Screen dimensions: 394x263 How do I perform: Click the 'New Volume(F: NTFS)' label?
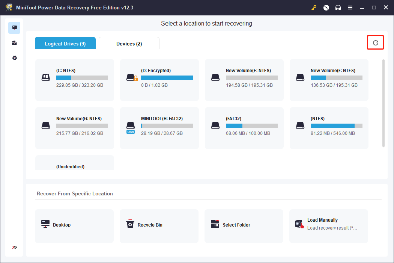333,71
